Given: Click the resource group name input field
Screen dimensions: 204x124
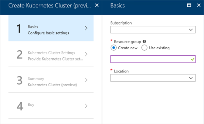Looking at the screenshot, I should 153,59.
